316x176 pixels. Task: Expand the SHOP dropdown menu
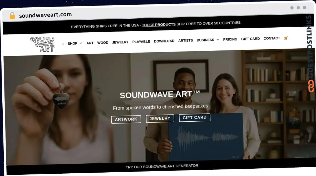pyautogui.click(x=74, y=43)
